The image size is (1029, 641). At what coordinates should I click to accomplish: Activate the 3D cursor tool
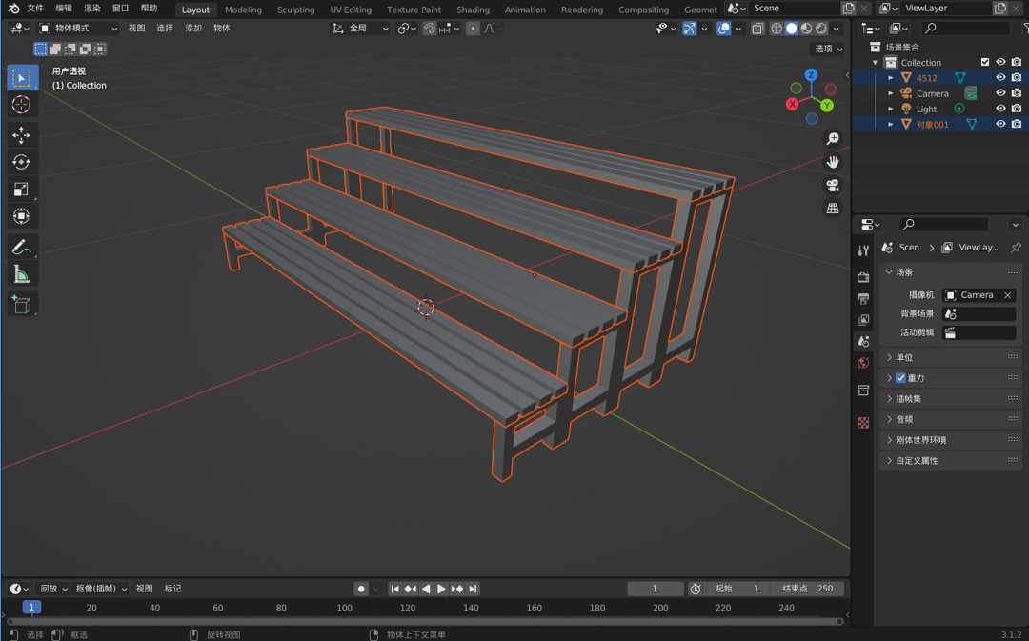[x=22, y=105]
